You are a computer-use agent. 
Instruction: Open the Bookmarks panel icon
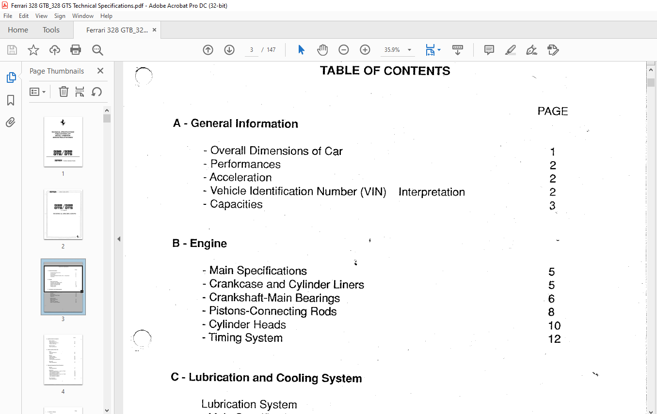click(11, 100)
